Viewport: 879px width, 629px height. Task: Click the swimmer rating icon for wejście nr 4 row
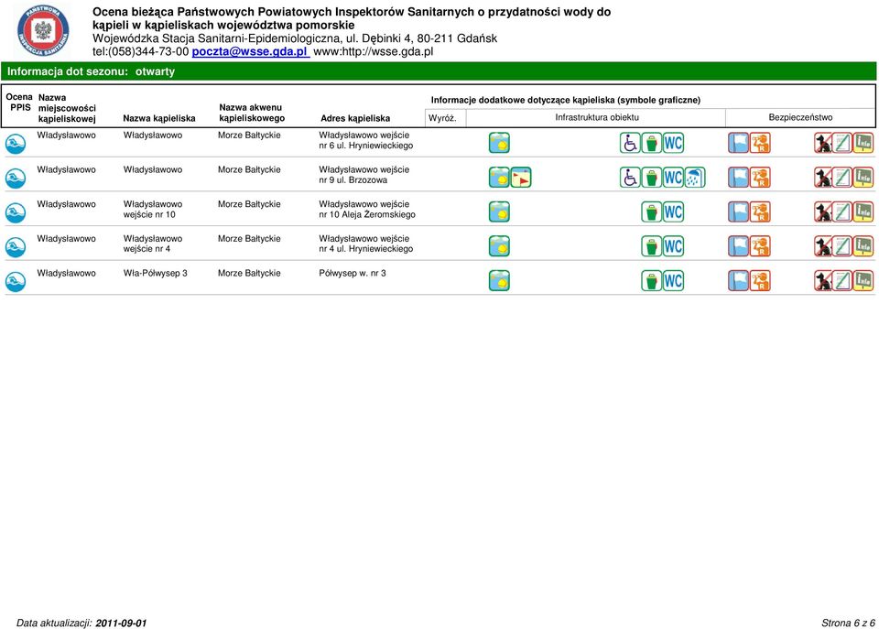16,247
